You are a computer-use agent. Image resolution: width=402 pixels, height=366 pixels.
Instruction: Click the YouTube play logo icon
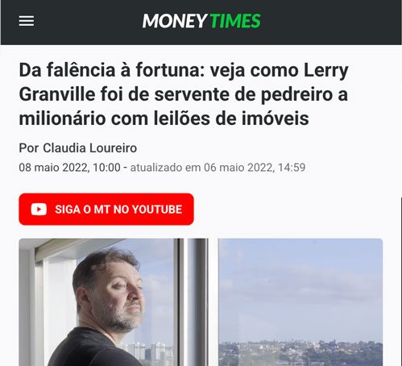[39, 210]
